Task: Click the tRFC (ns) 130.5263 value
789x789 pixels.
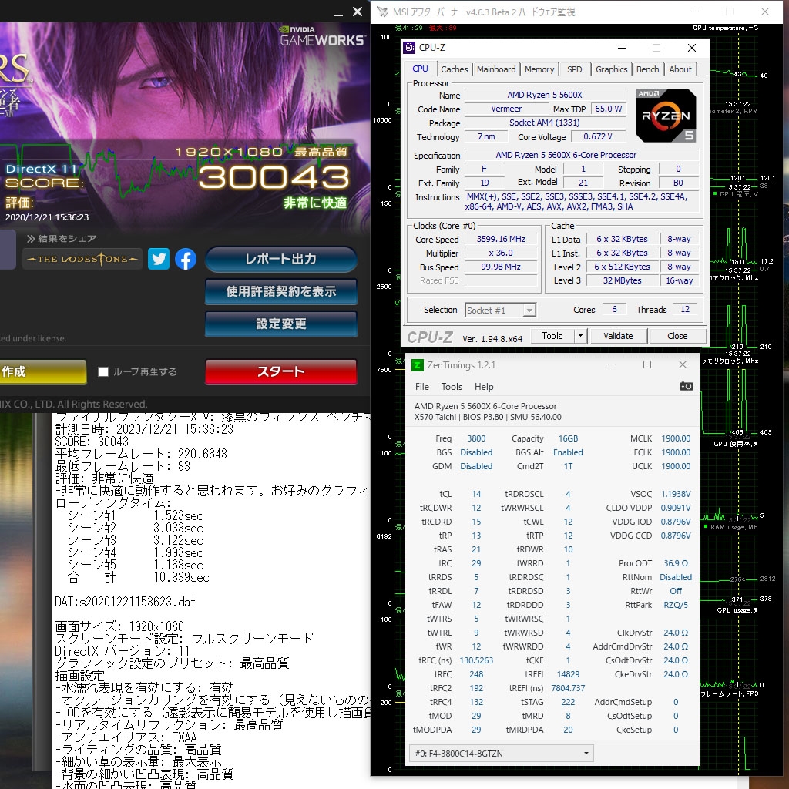Action: tap(476, 660)
